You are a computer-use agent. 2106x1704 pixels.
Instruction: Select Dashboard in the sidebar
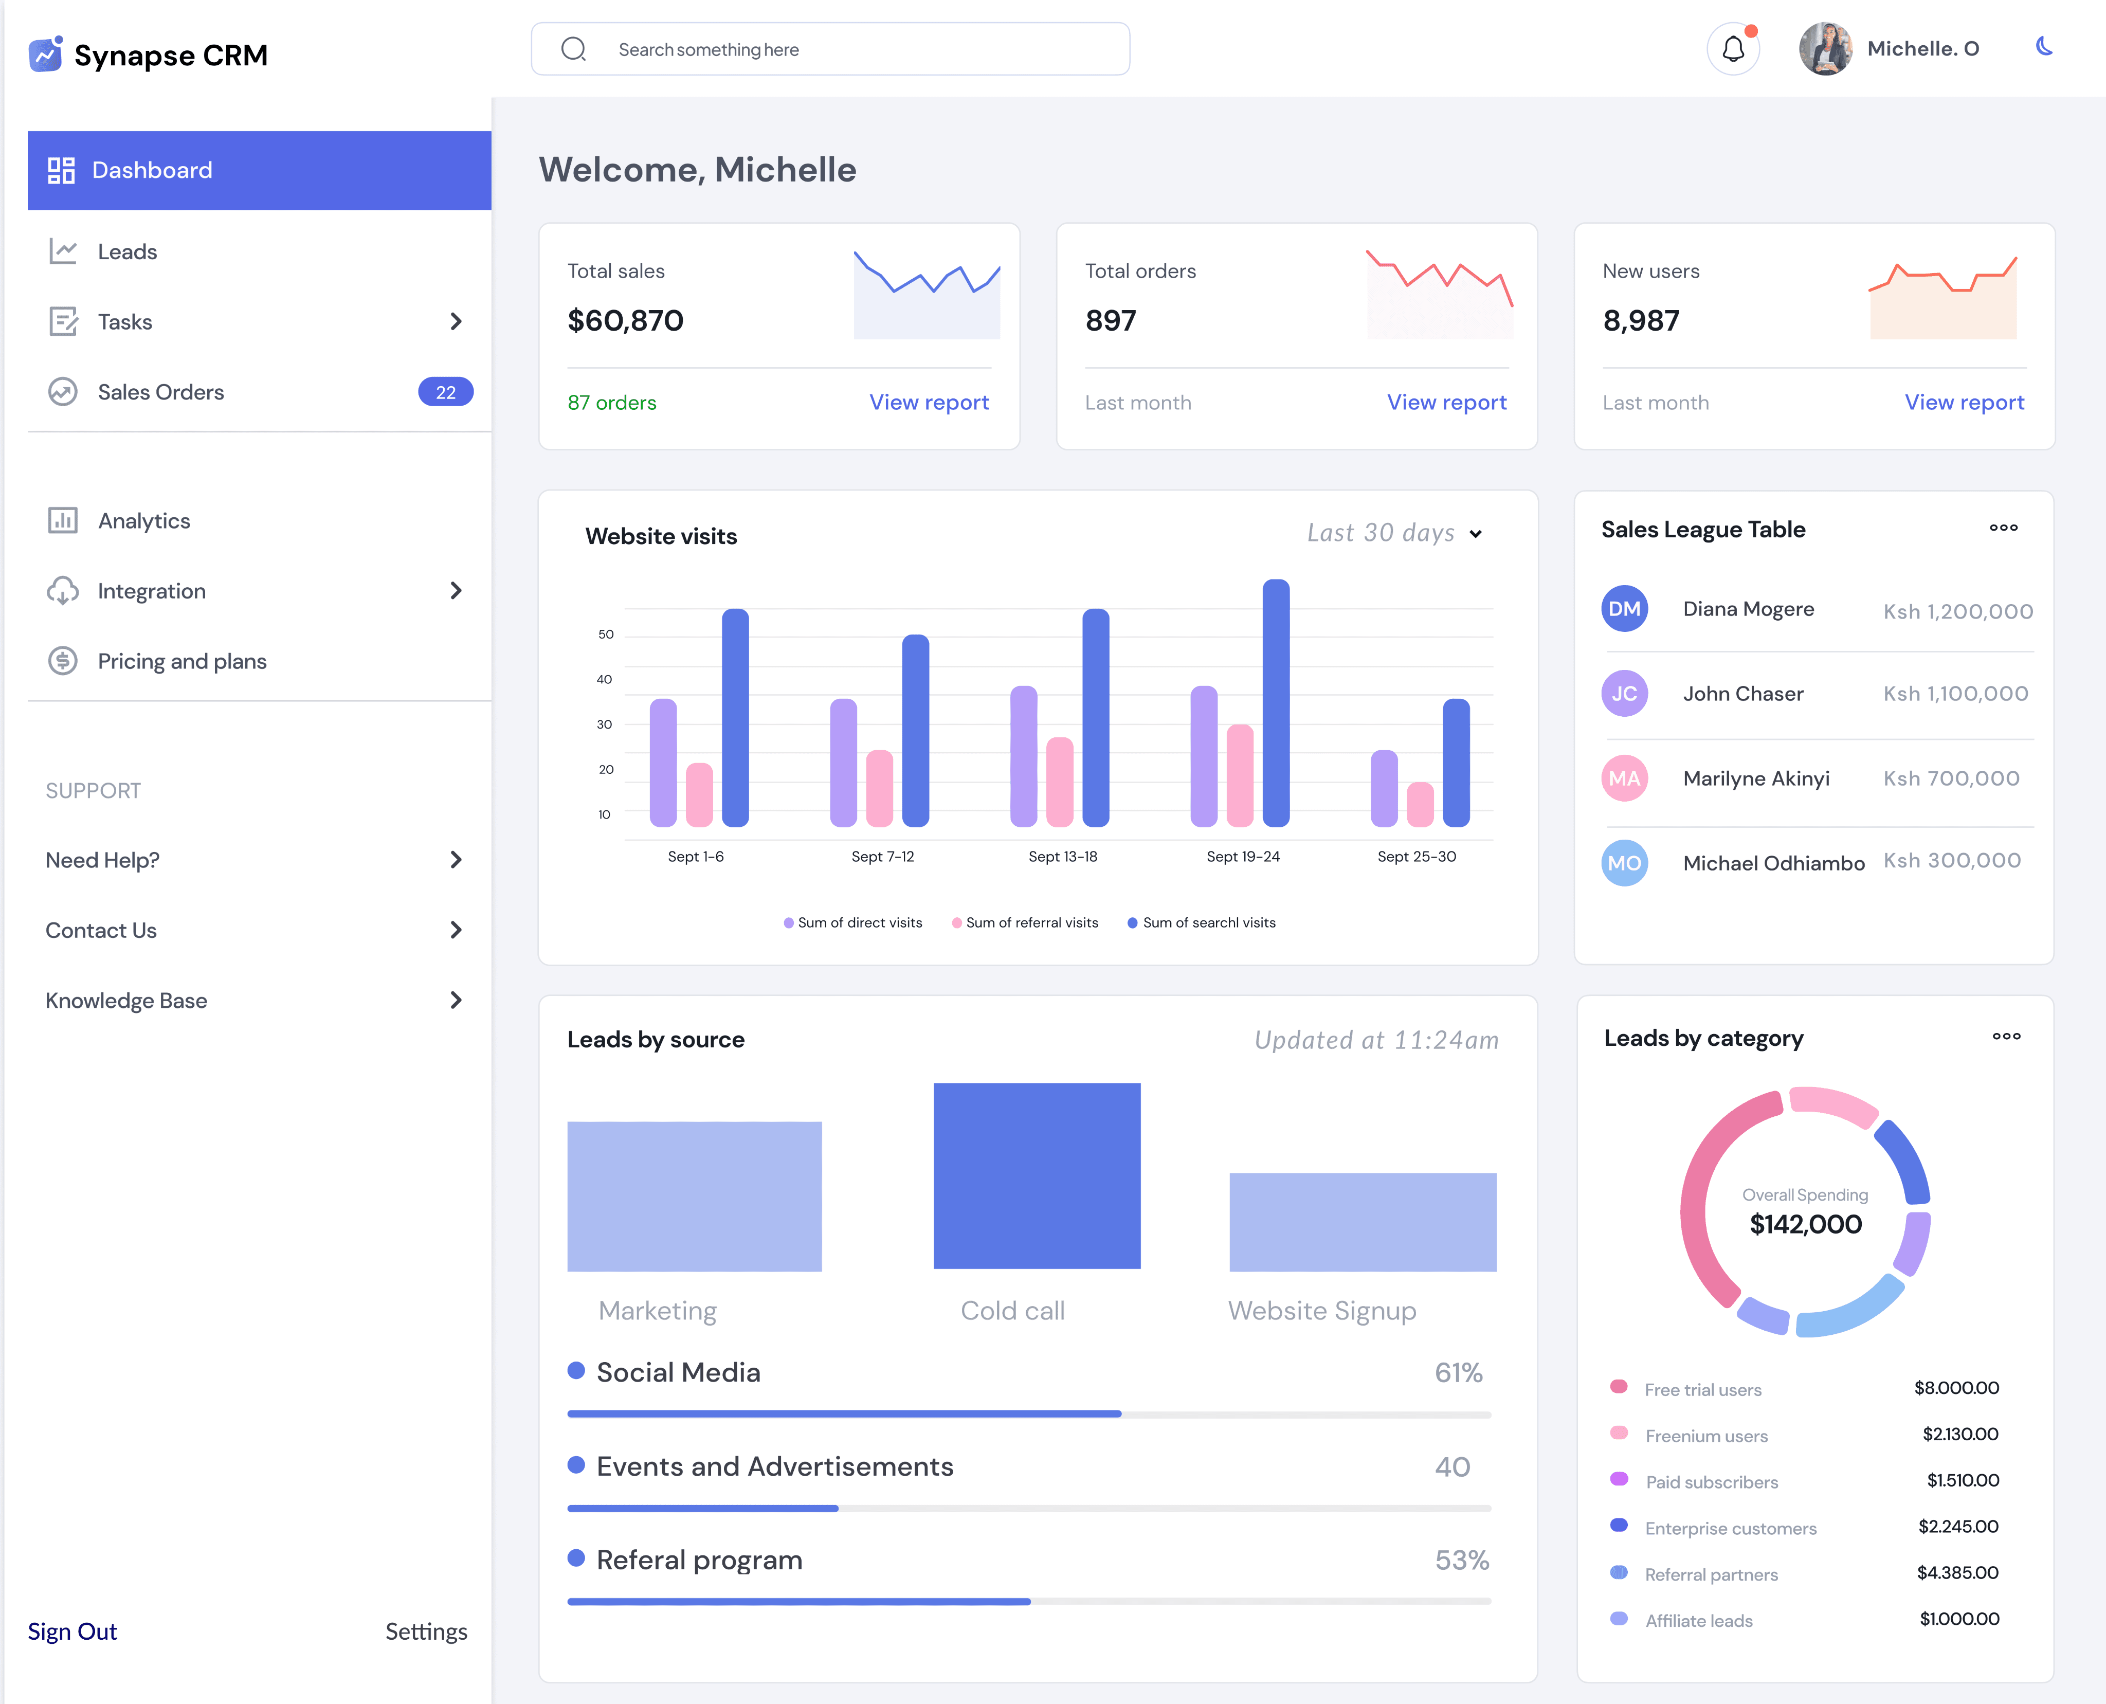tap(259, 171)
